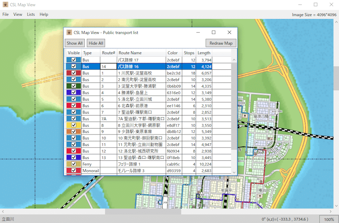Click the map's horizontal scroll right arrow

(x=330, y=212)
